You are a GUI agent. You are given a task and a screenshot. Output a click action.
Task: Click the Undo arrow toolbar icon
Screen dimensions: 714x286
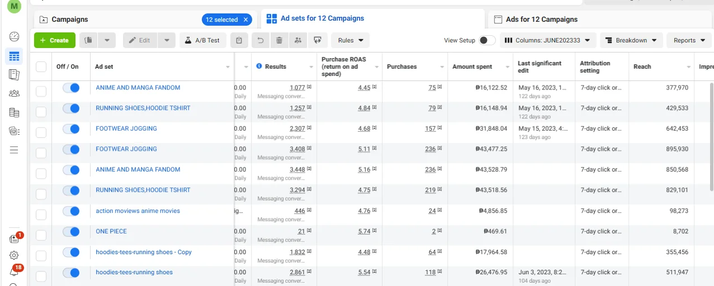coord(260,40)
